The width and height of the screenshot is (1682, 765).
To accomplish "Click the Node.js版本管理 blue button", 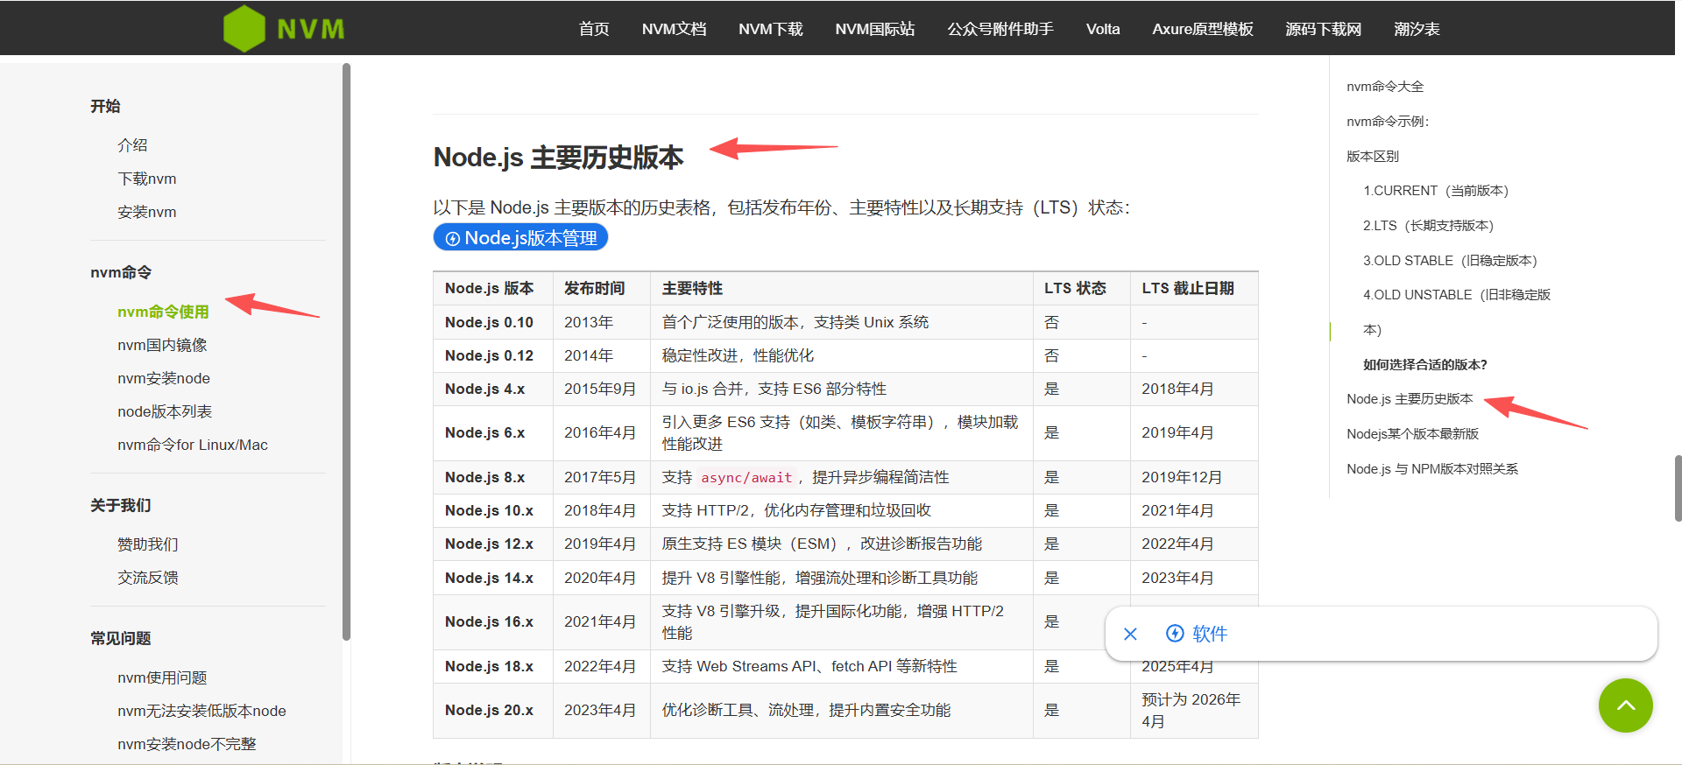I will [520, 238].
